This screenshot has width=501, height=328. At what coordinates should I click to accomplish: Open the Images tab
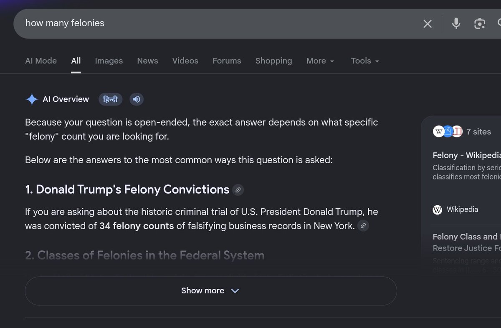click(109, 61)
